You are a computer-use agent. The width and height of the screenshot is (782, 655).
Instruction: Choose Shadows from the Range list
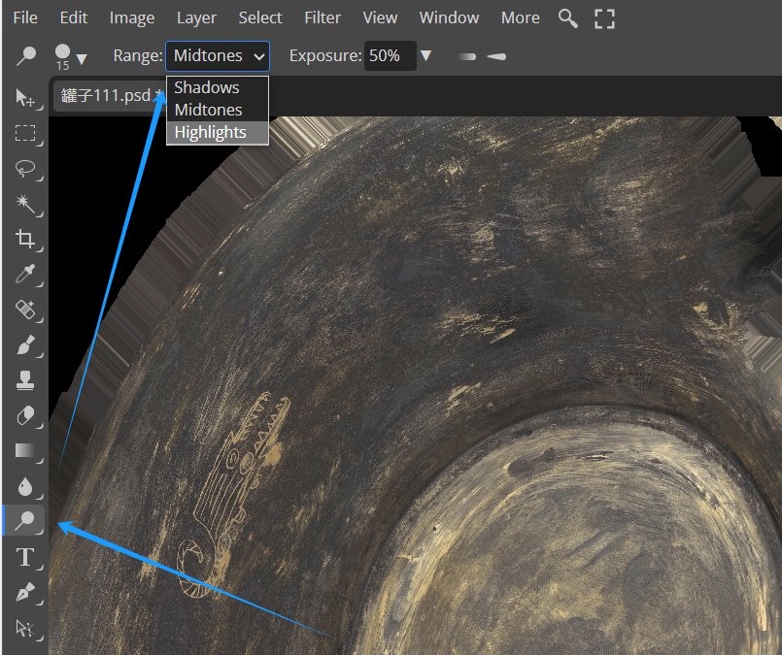[x=218, y=87]
